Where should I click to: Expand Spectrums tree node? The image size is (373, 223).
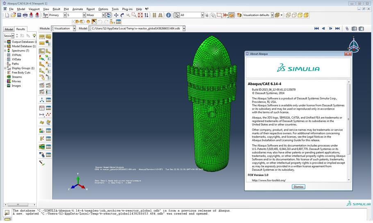click(x=5, y=51)
